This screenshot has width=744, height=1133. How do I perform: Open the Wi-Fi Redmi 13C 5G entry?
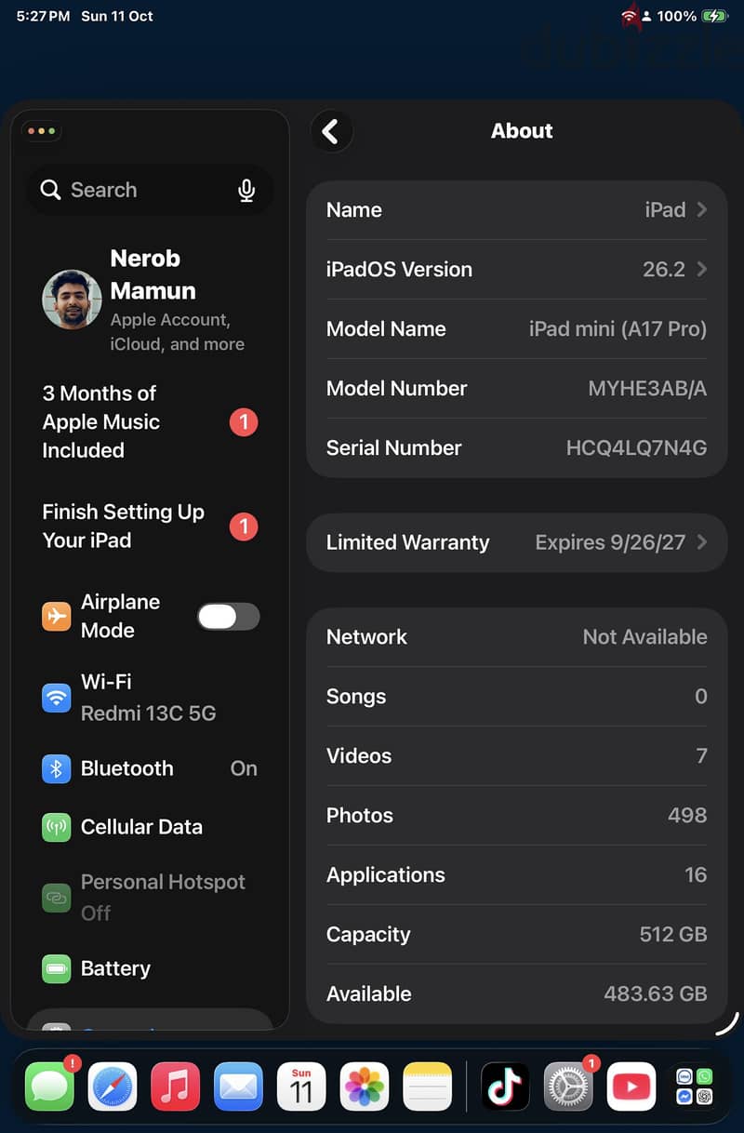[150, 698]
